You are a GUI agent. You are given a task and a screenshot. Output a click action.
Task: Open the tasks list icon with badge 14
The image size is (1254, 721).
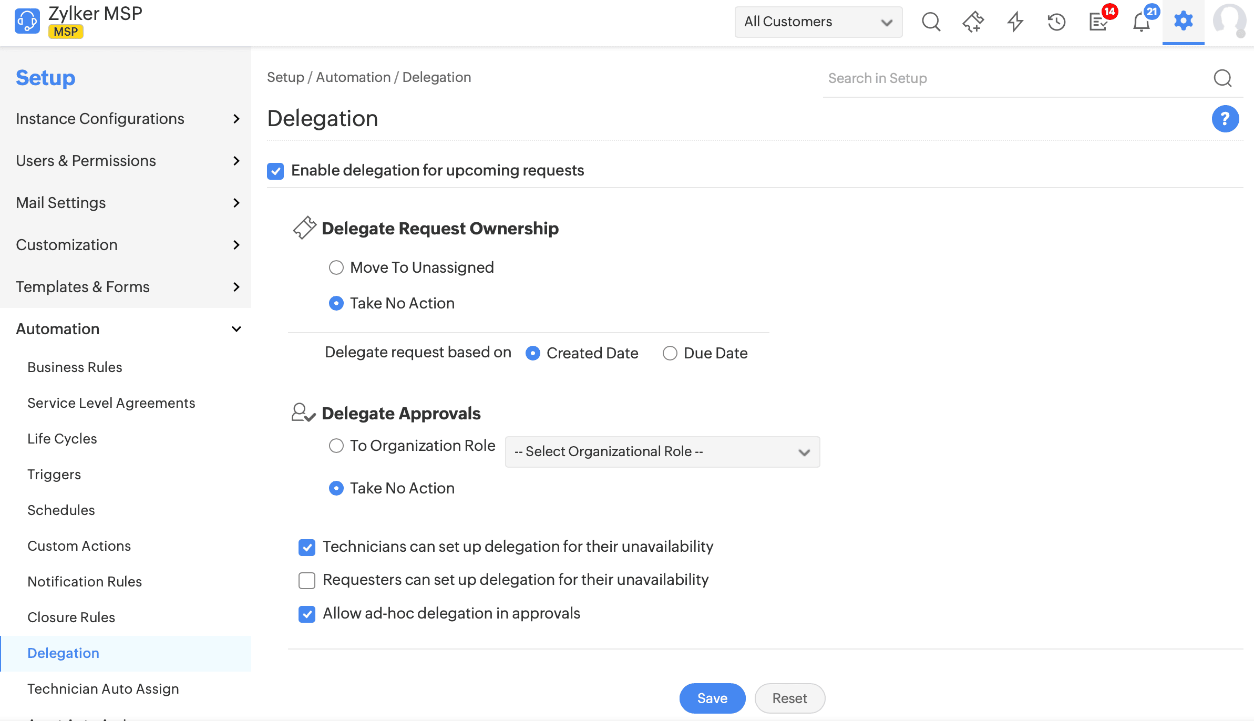1098,22
